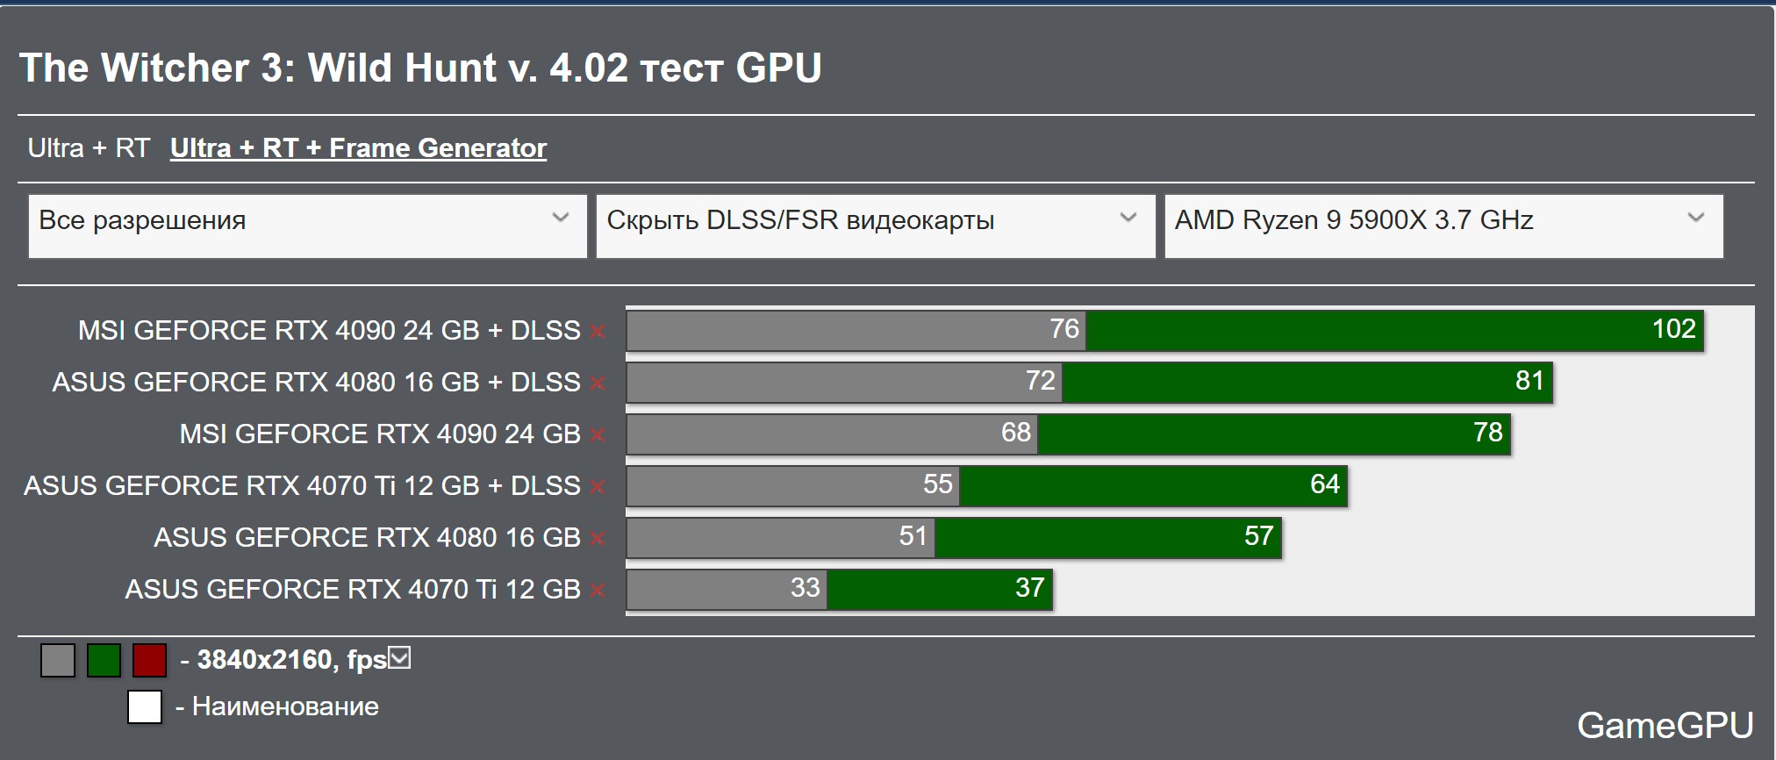Remove ASUS RTX 4070 Ti 12 GB row
1776x760 pixels.
(x=598, y=591)
